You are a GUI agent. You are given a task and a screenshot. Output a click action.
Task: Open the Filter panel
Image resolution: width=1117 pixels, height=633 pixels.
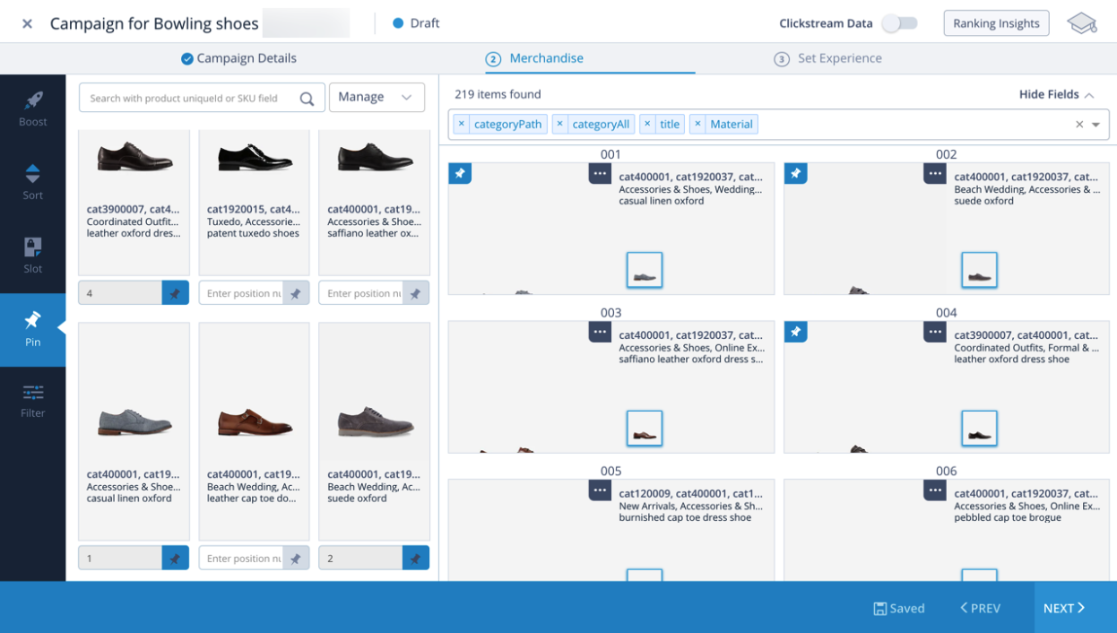pyautogui.click(x=33, y=402)
